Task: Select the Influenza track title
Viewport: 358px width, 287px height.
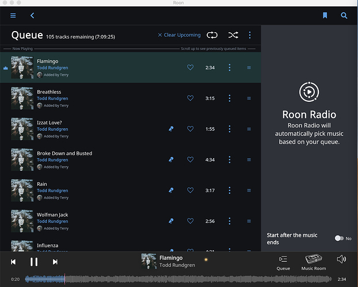Action: tap(48, 246)
